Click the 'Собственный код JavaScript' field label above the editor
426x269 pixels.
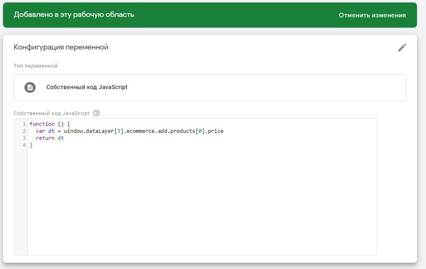(x=51, y=113)
